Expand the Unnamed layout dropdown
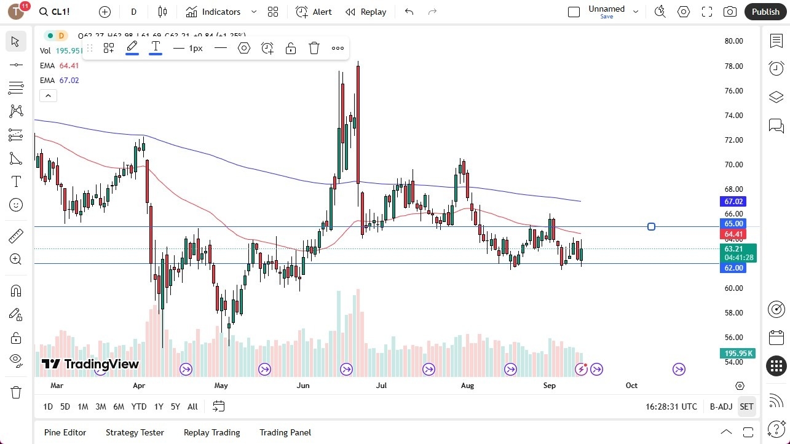The width and height of the screenshot is (790, 444). tap(636, 10)
